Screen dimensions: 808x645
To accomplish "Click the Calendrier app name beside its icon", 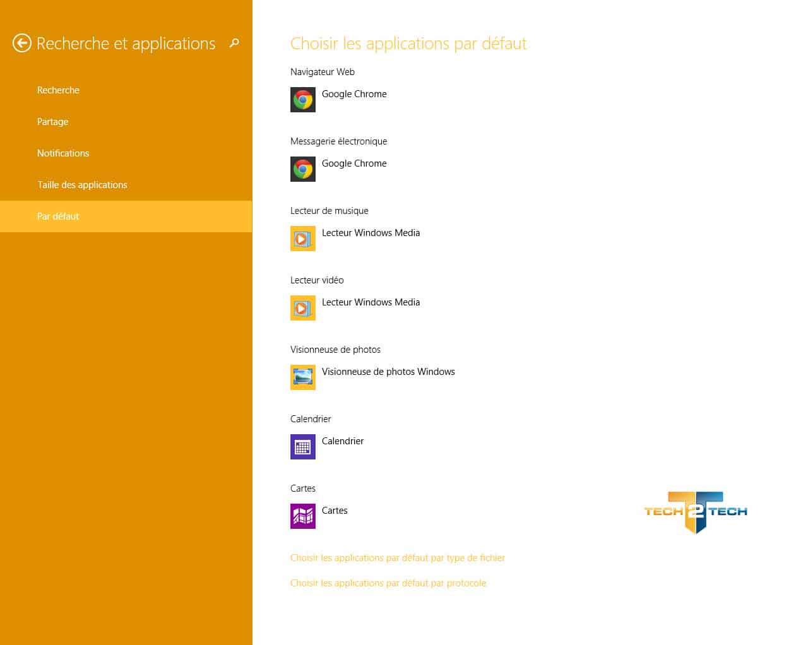I will pos(343,441).
